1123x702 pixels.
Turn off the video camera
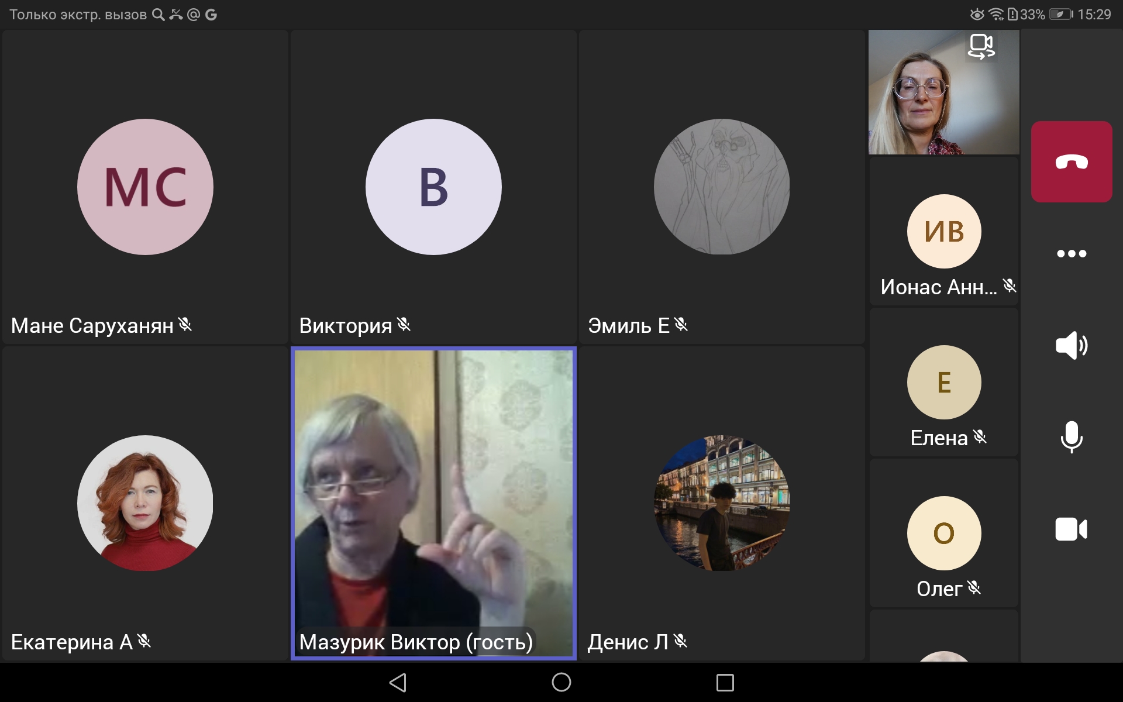pos(1071,529)
